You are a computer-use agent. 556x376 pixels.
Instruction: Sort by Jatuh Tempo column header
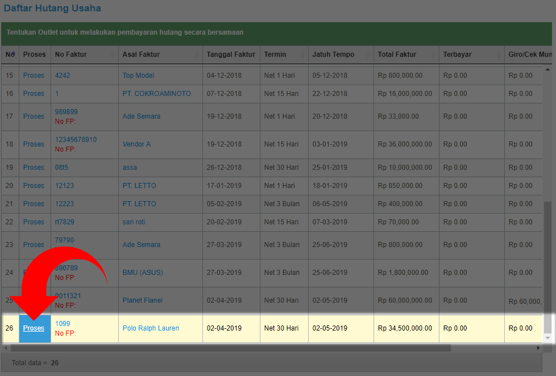tap(341, 54)
